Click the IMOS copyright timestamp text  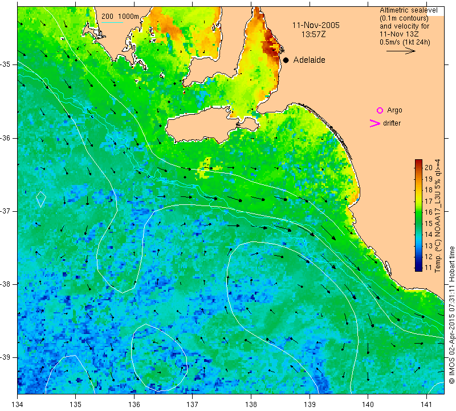click(x=451, y=315)
